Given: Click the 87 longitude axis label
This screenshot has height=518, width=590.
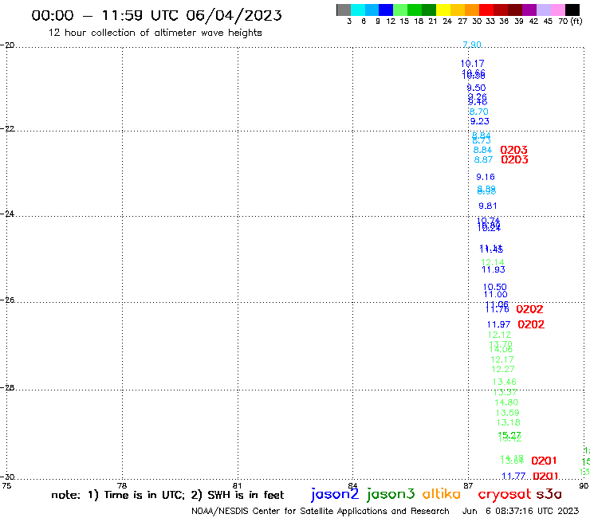Looking at the screenshot, I should coord(468,485).
